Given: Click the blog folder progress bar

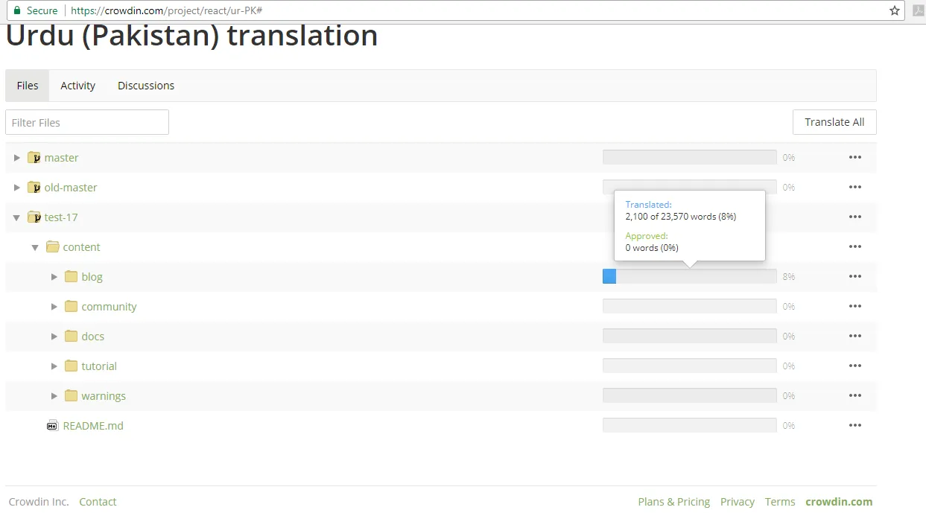Looking at the screenshot, I should 689,276.
